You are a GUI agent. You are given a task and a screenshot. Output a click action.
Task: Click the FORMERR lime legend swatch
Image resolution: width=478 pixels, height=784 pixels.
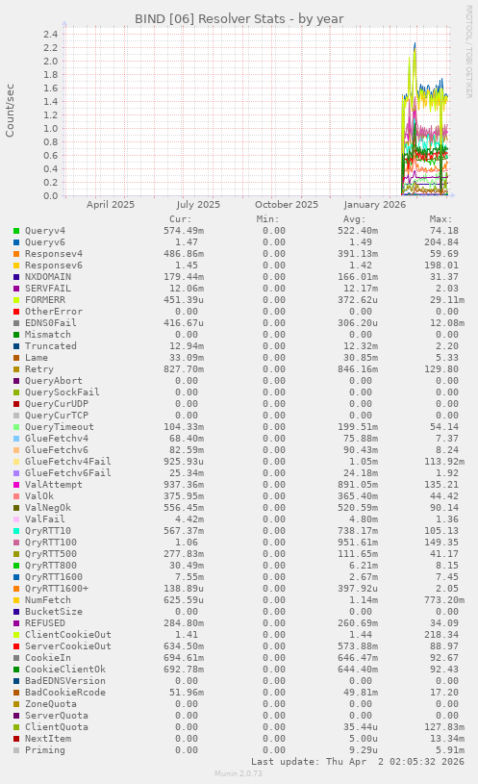pyautogui.click(x=16, y=300)
